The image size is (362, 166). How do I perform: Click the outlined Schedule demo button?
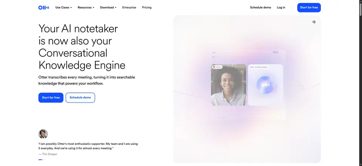click(x=80, y=98)
